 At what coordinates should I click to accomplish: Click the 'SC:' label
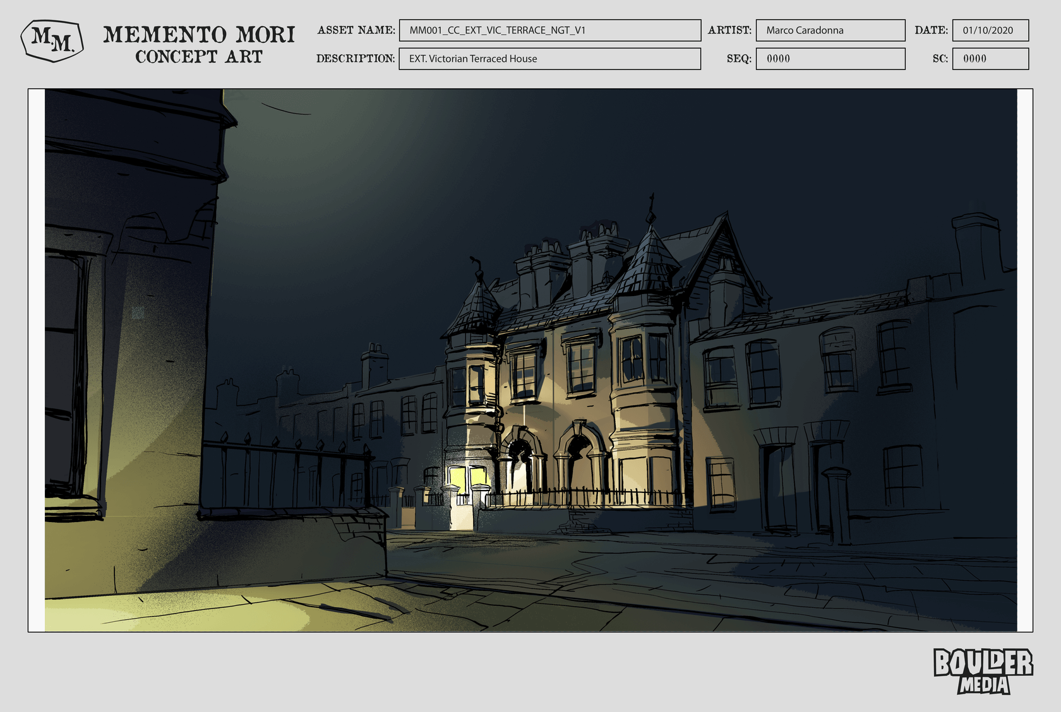point(940,59)
